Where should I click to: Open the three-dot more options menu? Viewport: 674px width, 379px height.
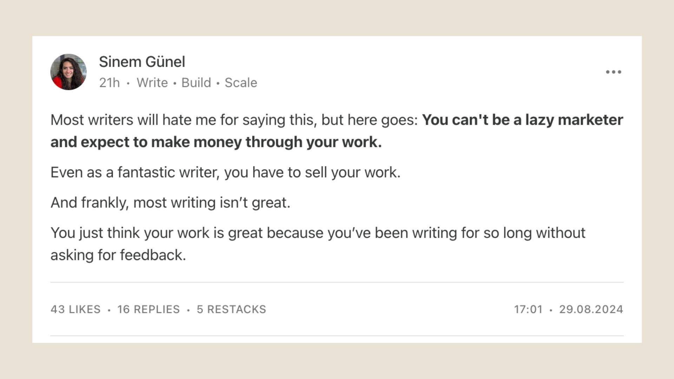[614, 72]
